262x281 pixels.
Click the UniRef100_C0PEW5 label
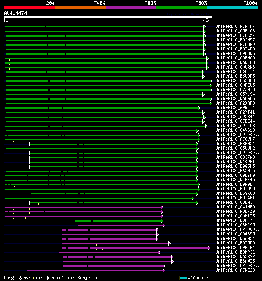point(235,85)
